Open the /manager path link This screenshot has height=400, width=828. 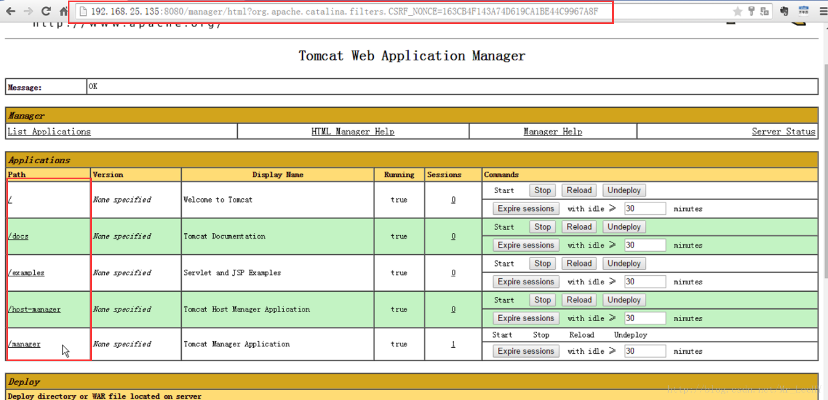point(24,344)
